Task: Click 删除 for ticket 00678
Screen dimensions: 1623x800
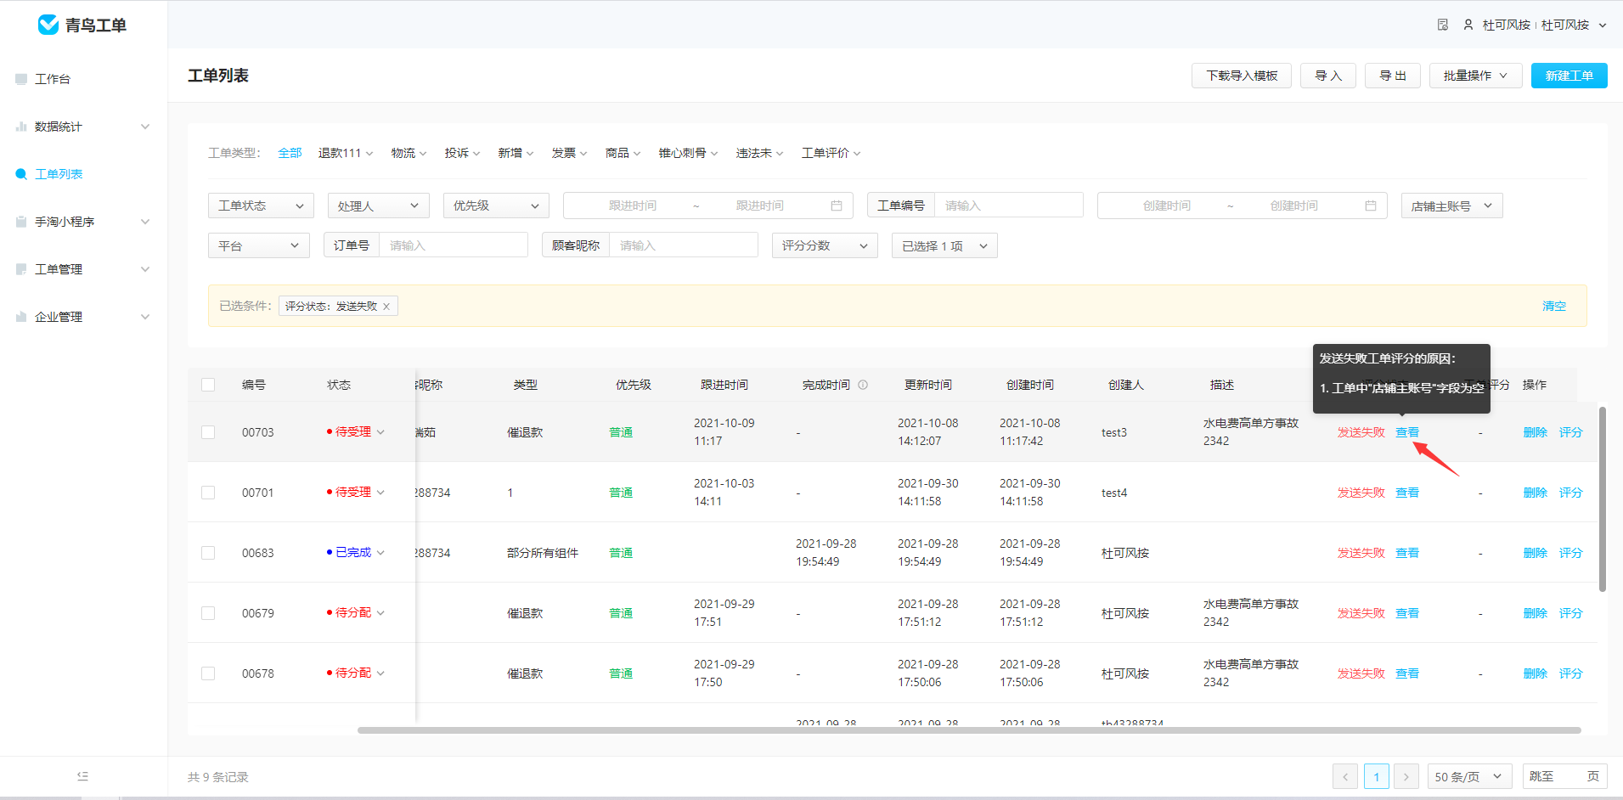Action: click(x=1536, y=673)
